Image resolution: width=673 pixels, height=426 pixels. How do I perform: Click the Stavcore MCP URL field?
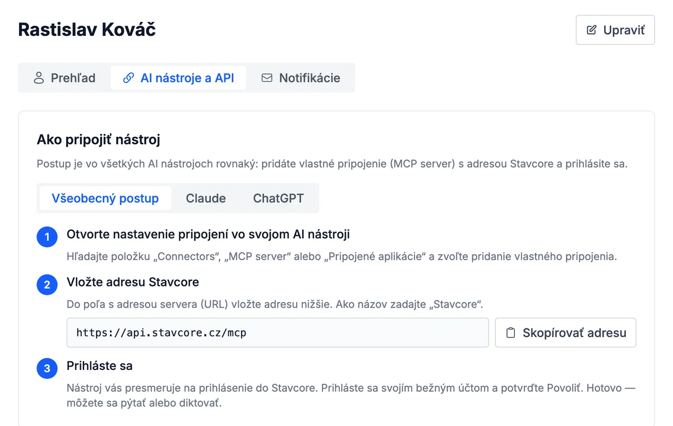pos(278,333)
